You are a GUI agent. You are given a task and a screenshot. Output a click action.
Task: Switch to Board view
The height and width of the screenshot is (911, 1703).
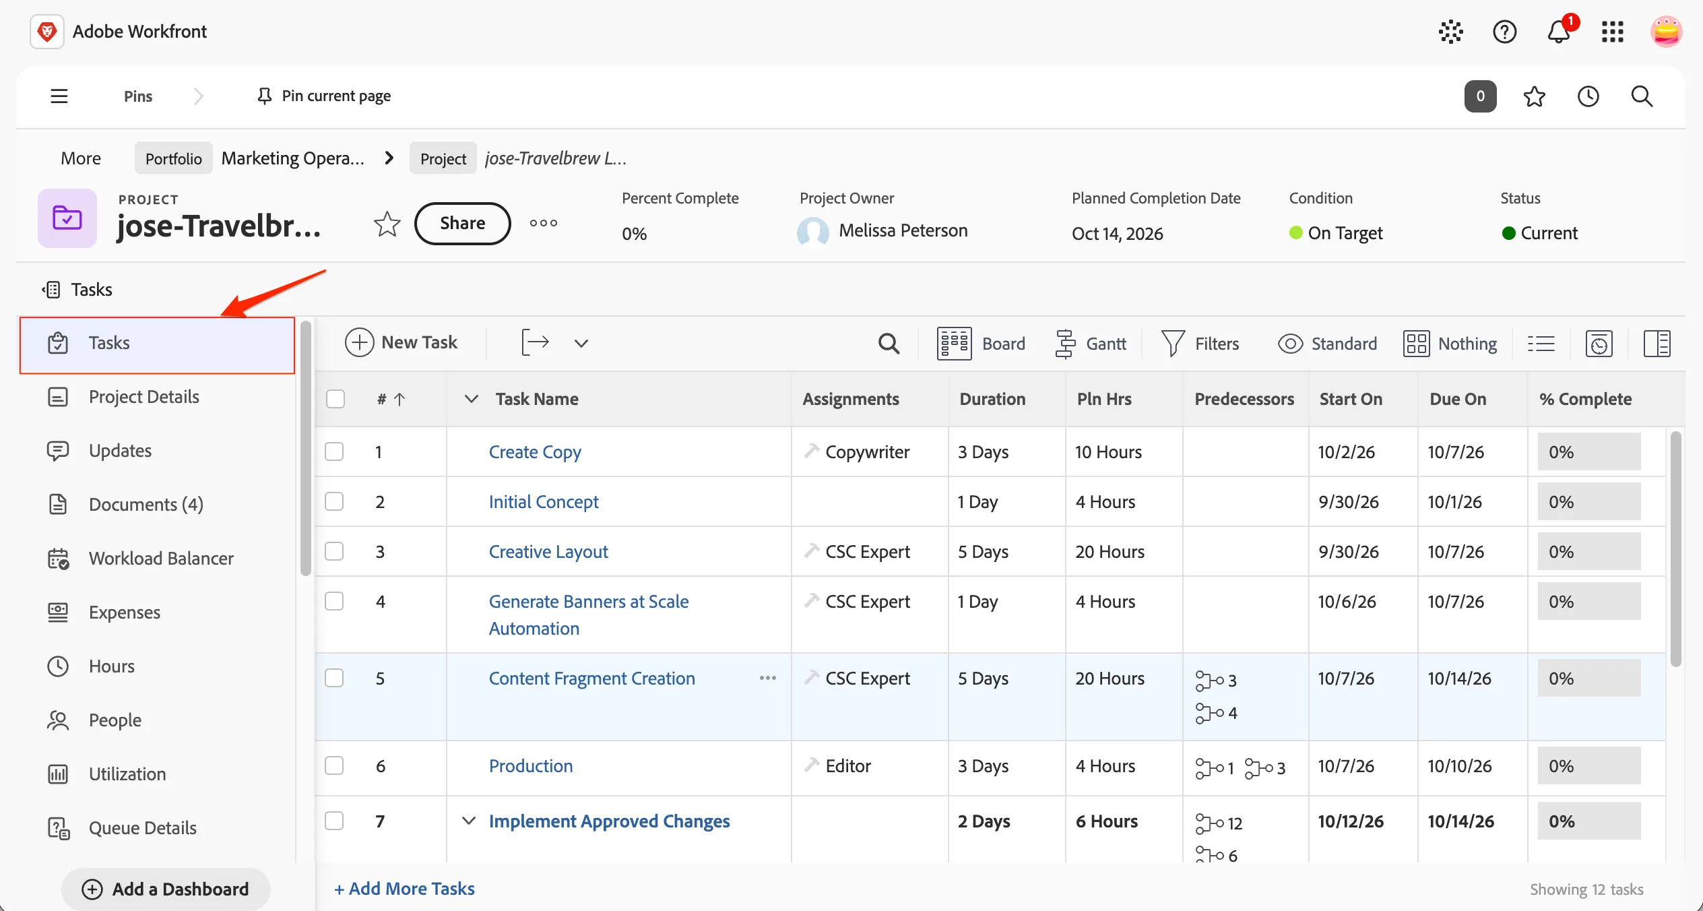point(981,344)
